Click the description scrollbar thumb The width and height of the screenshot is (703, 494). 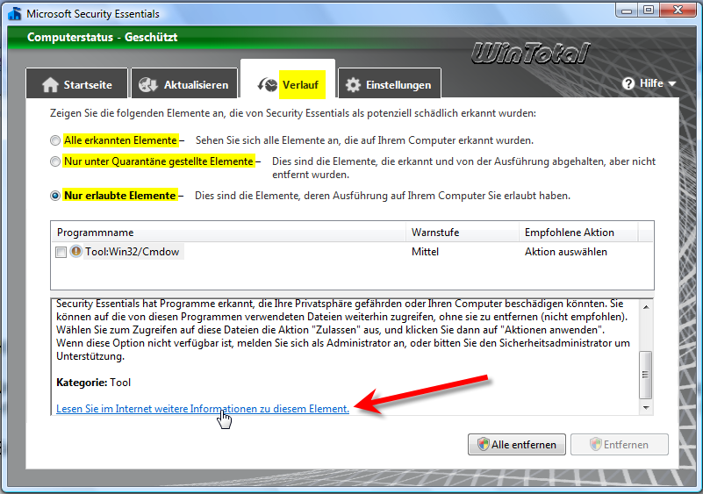tap(645, 375)
